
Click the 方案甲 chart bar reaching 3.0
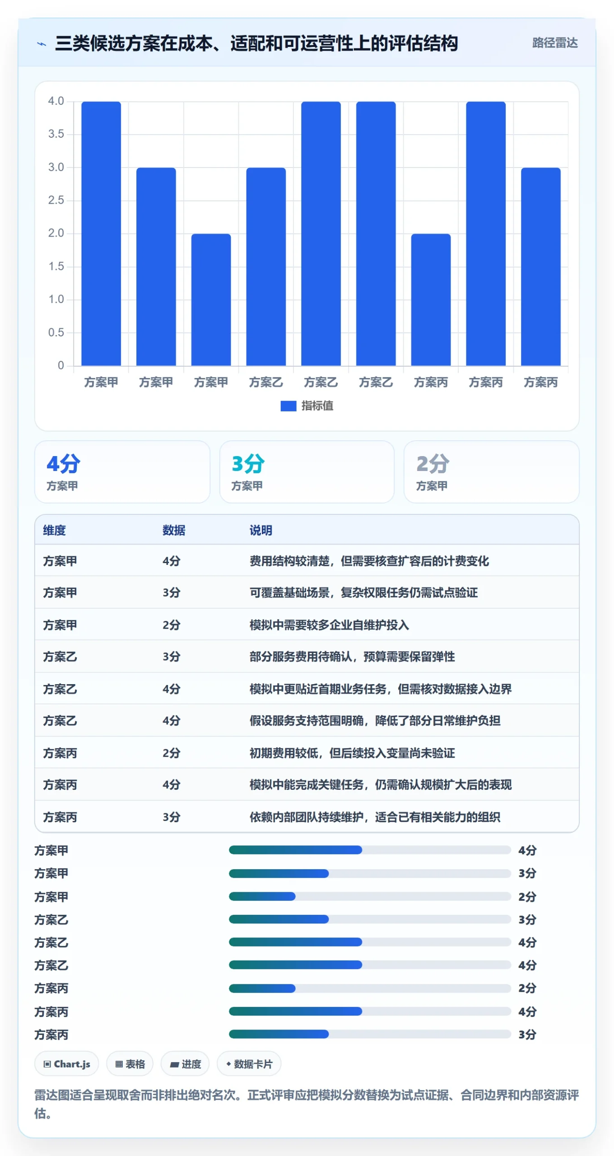pyautogui.click(x=156, y=266)
